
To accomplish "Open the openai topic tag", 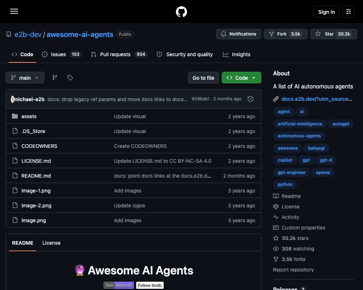I will pyautogui.click(x=323, y=172).
